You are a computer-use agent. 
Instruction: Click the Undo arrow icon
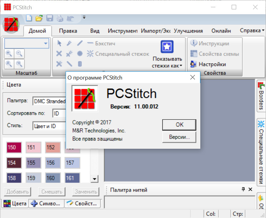[70, 18]
